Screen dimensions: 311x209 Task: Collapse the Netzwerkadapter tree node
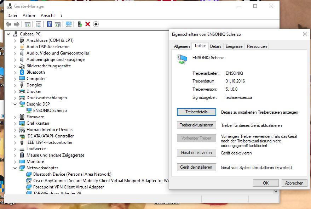click(15, 168)
